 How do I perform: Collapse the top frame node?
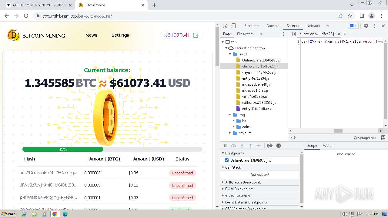pos(223,42)
